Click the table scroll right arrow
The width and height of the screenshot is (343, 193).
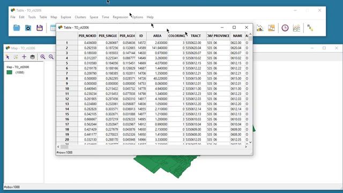coord(246,146)
